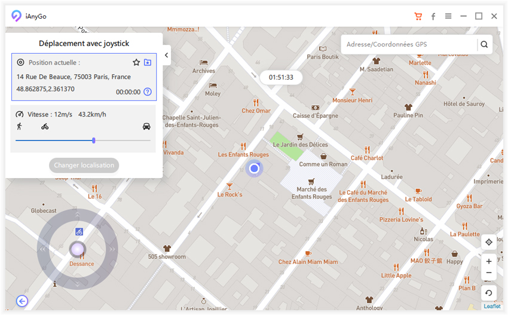Zoom out the map with minus

[x=489, y=273]
